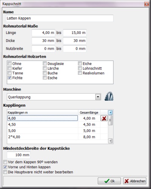Screen dimensions: 151x189
Task: Click the Kapplängen list scroll-down arrow
Action: click(x=110, y=141)
